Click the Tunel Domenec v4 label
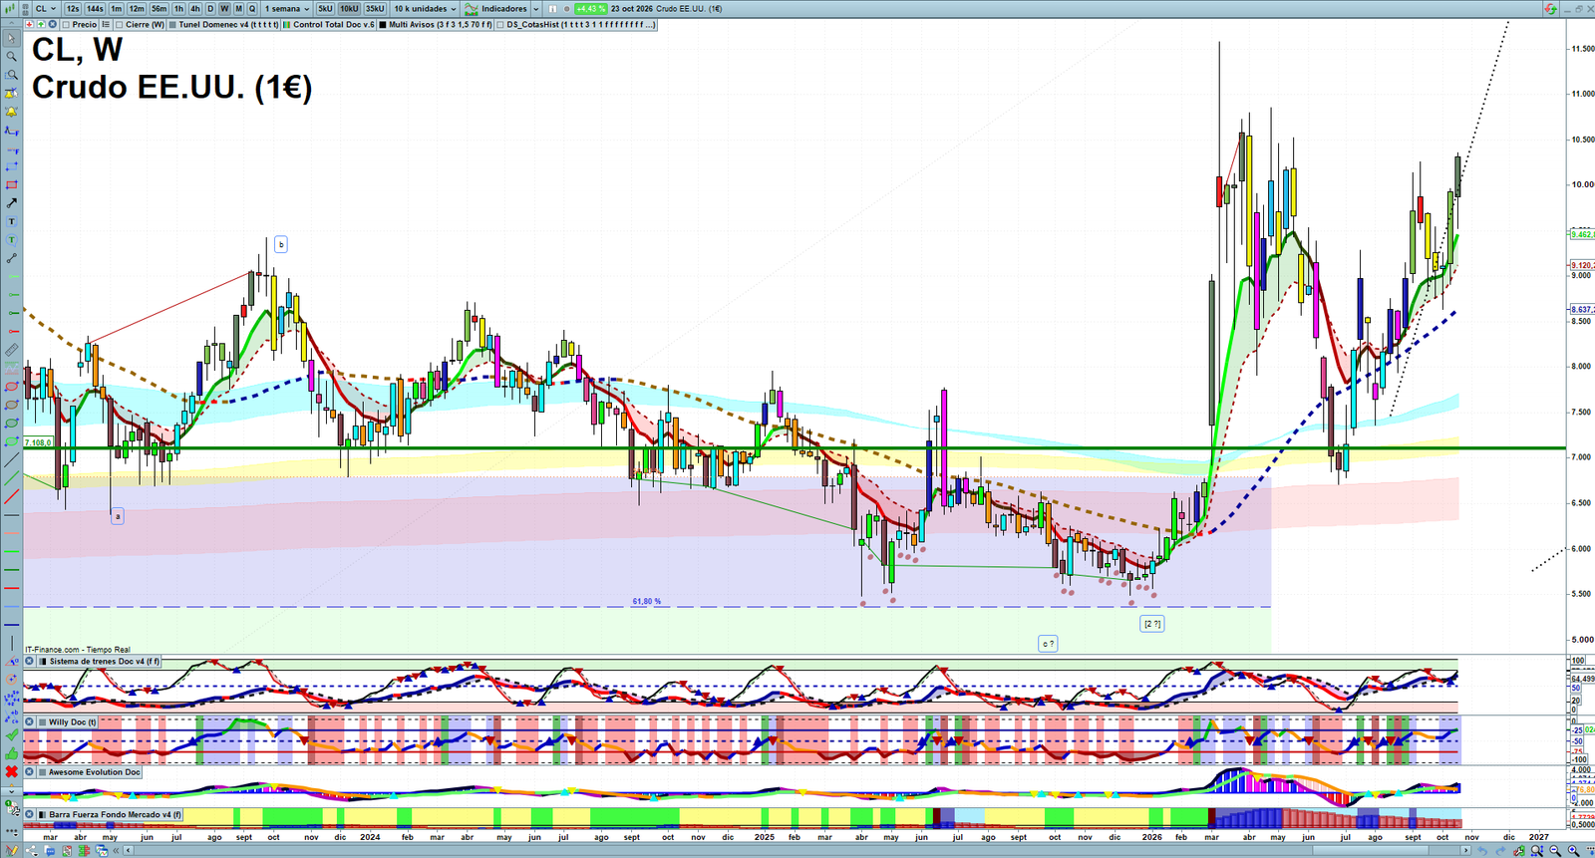Viewport: 1595px width, 858px height. [229, 25]
